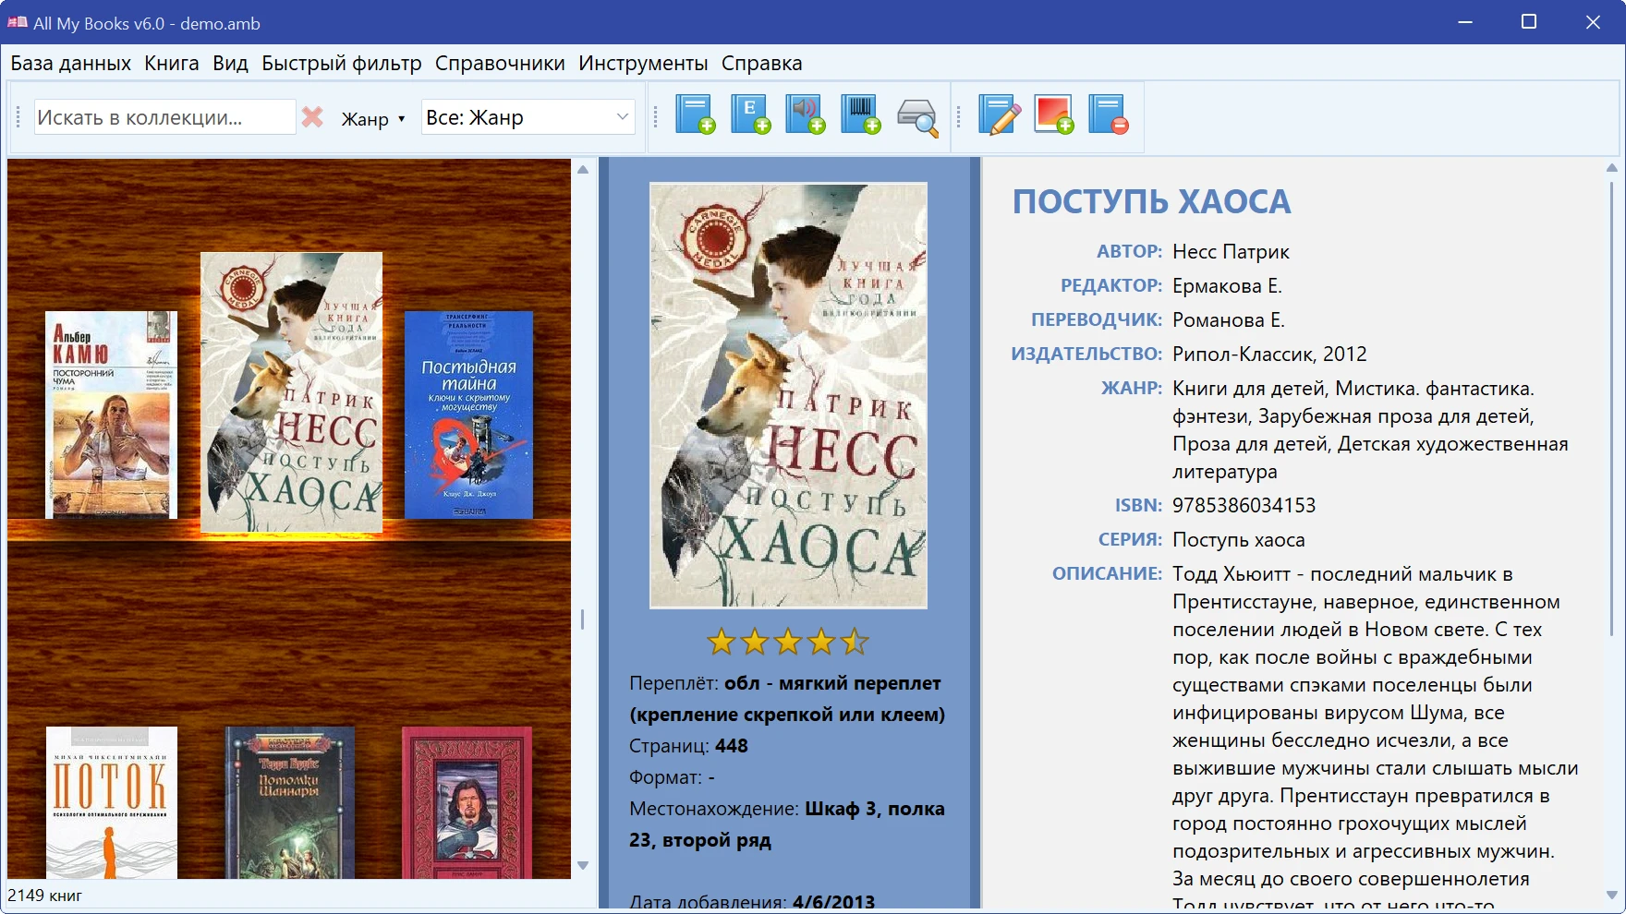This screenshot has height=914, width=1626.
Task: Click the bookshelf scrollbar up arrow
Action: 583,169
